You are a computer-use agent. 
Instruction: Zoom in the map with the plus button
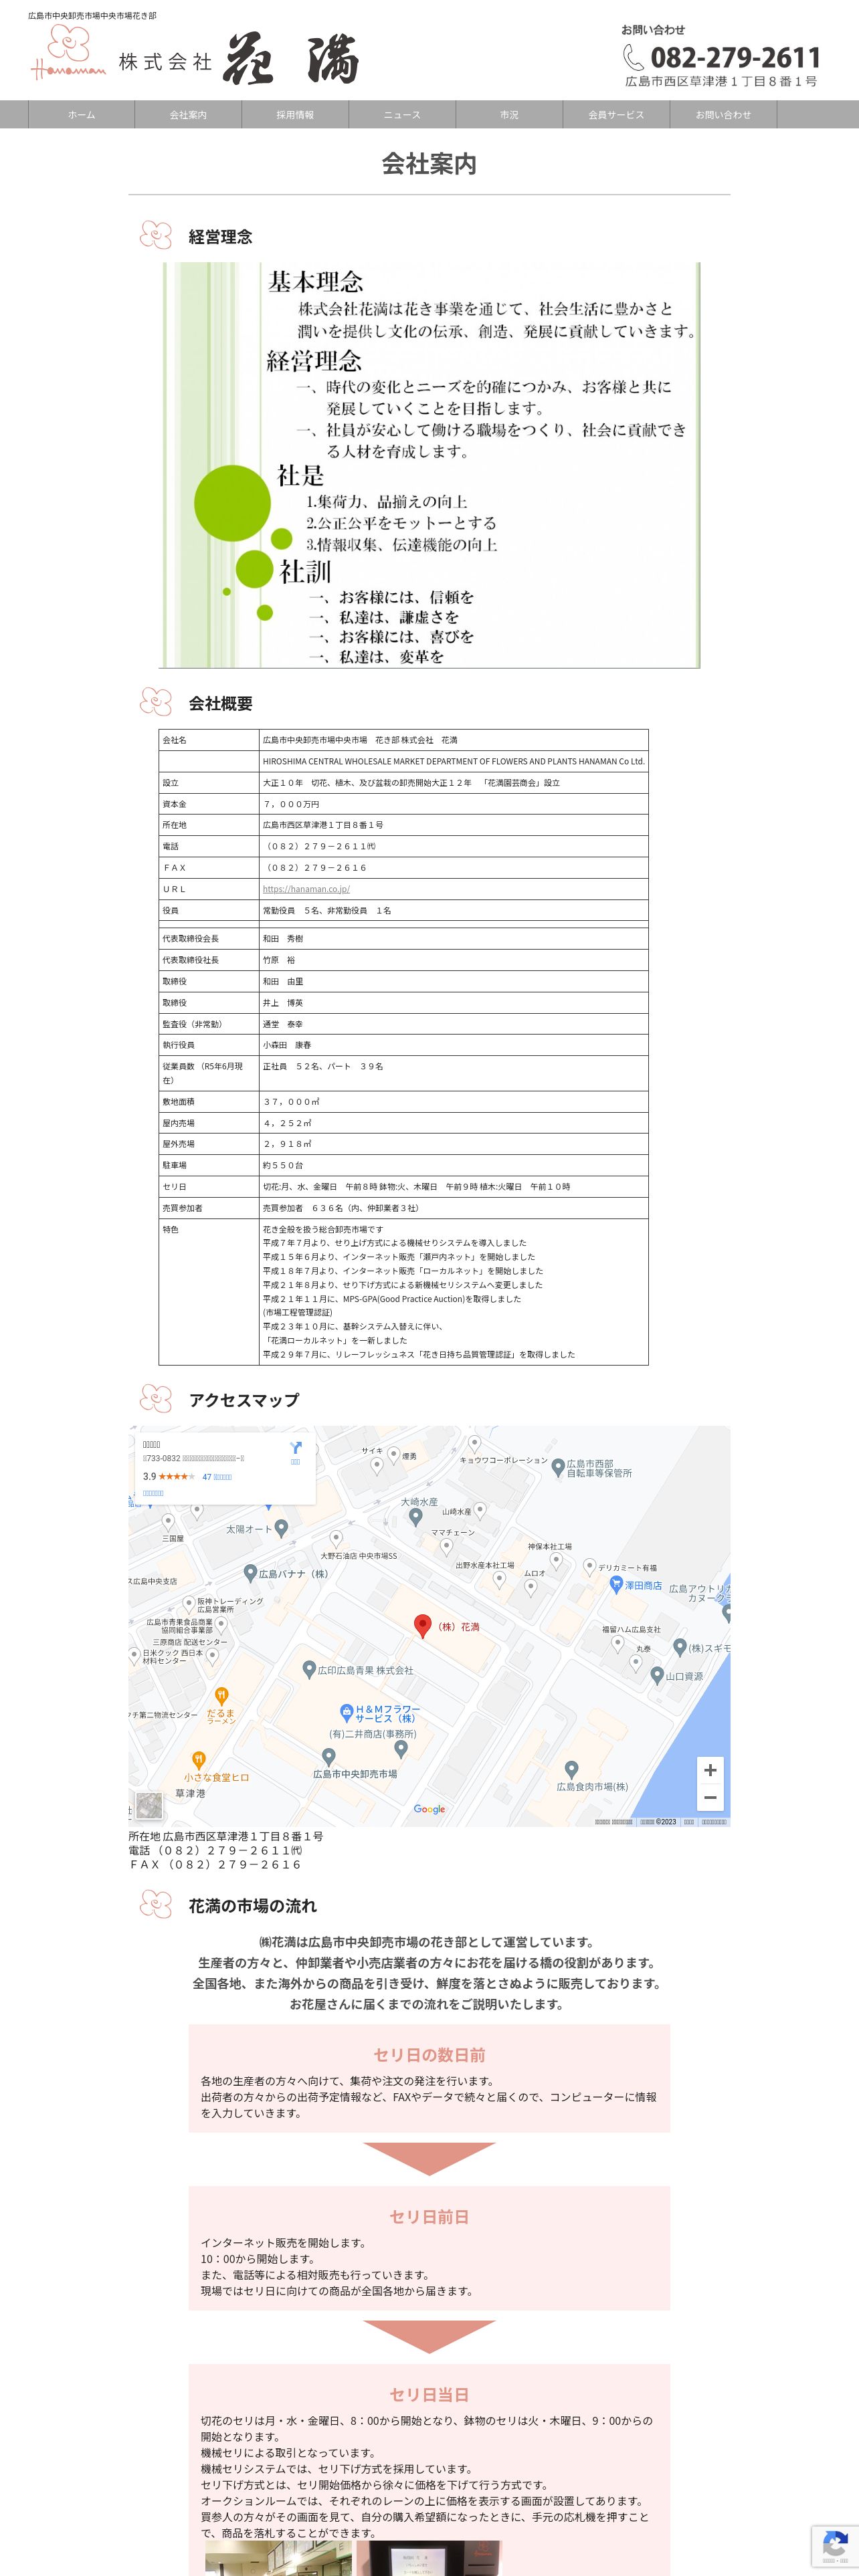pos(709,1770)
